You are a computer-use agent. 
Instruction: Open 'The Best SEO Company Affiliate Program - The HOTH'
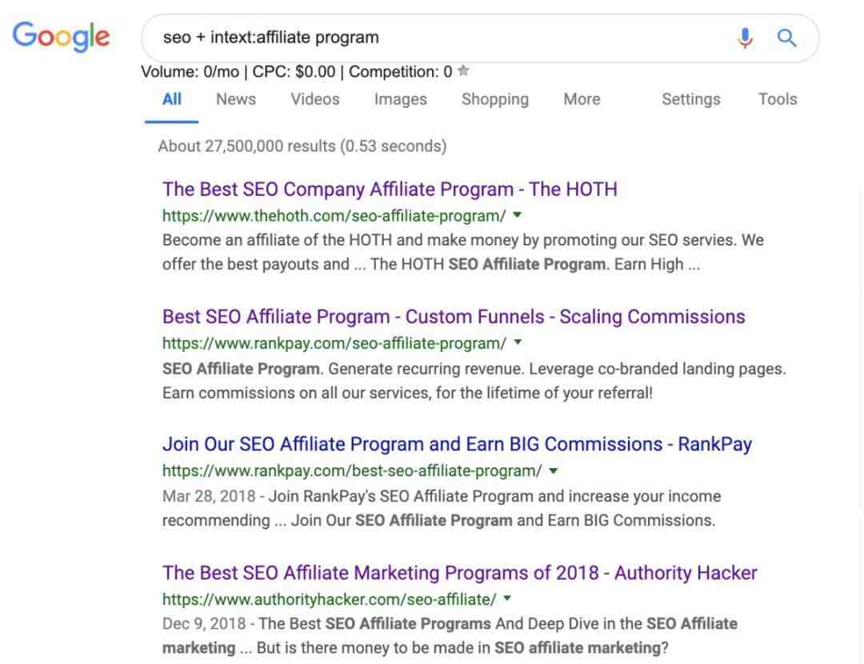[x=390, y=189]
